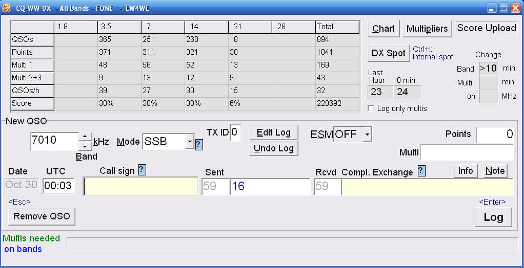Image resolution: width=524 pixels, height=268 pixels.
Task: Click the Score Upload button
Action: tap(486, 28)
